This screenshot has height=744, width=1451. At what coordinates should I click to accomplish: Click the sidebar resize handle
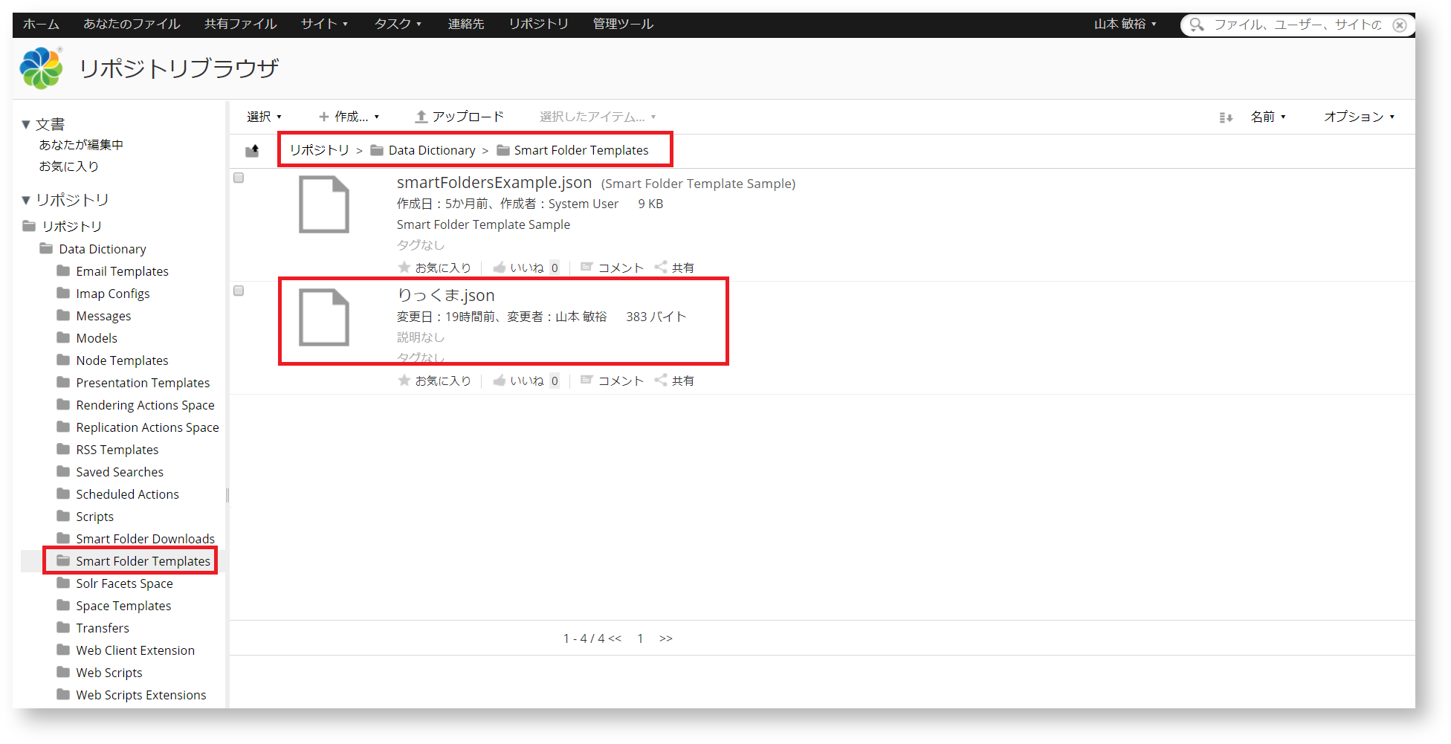(x=227, y=495)
